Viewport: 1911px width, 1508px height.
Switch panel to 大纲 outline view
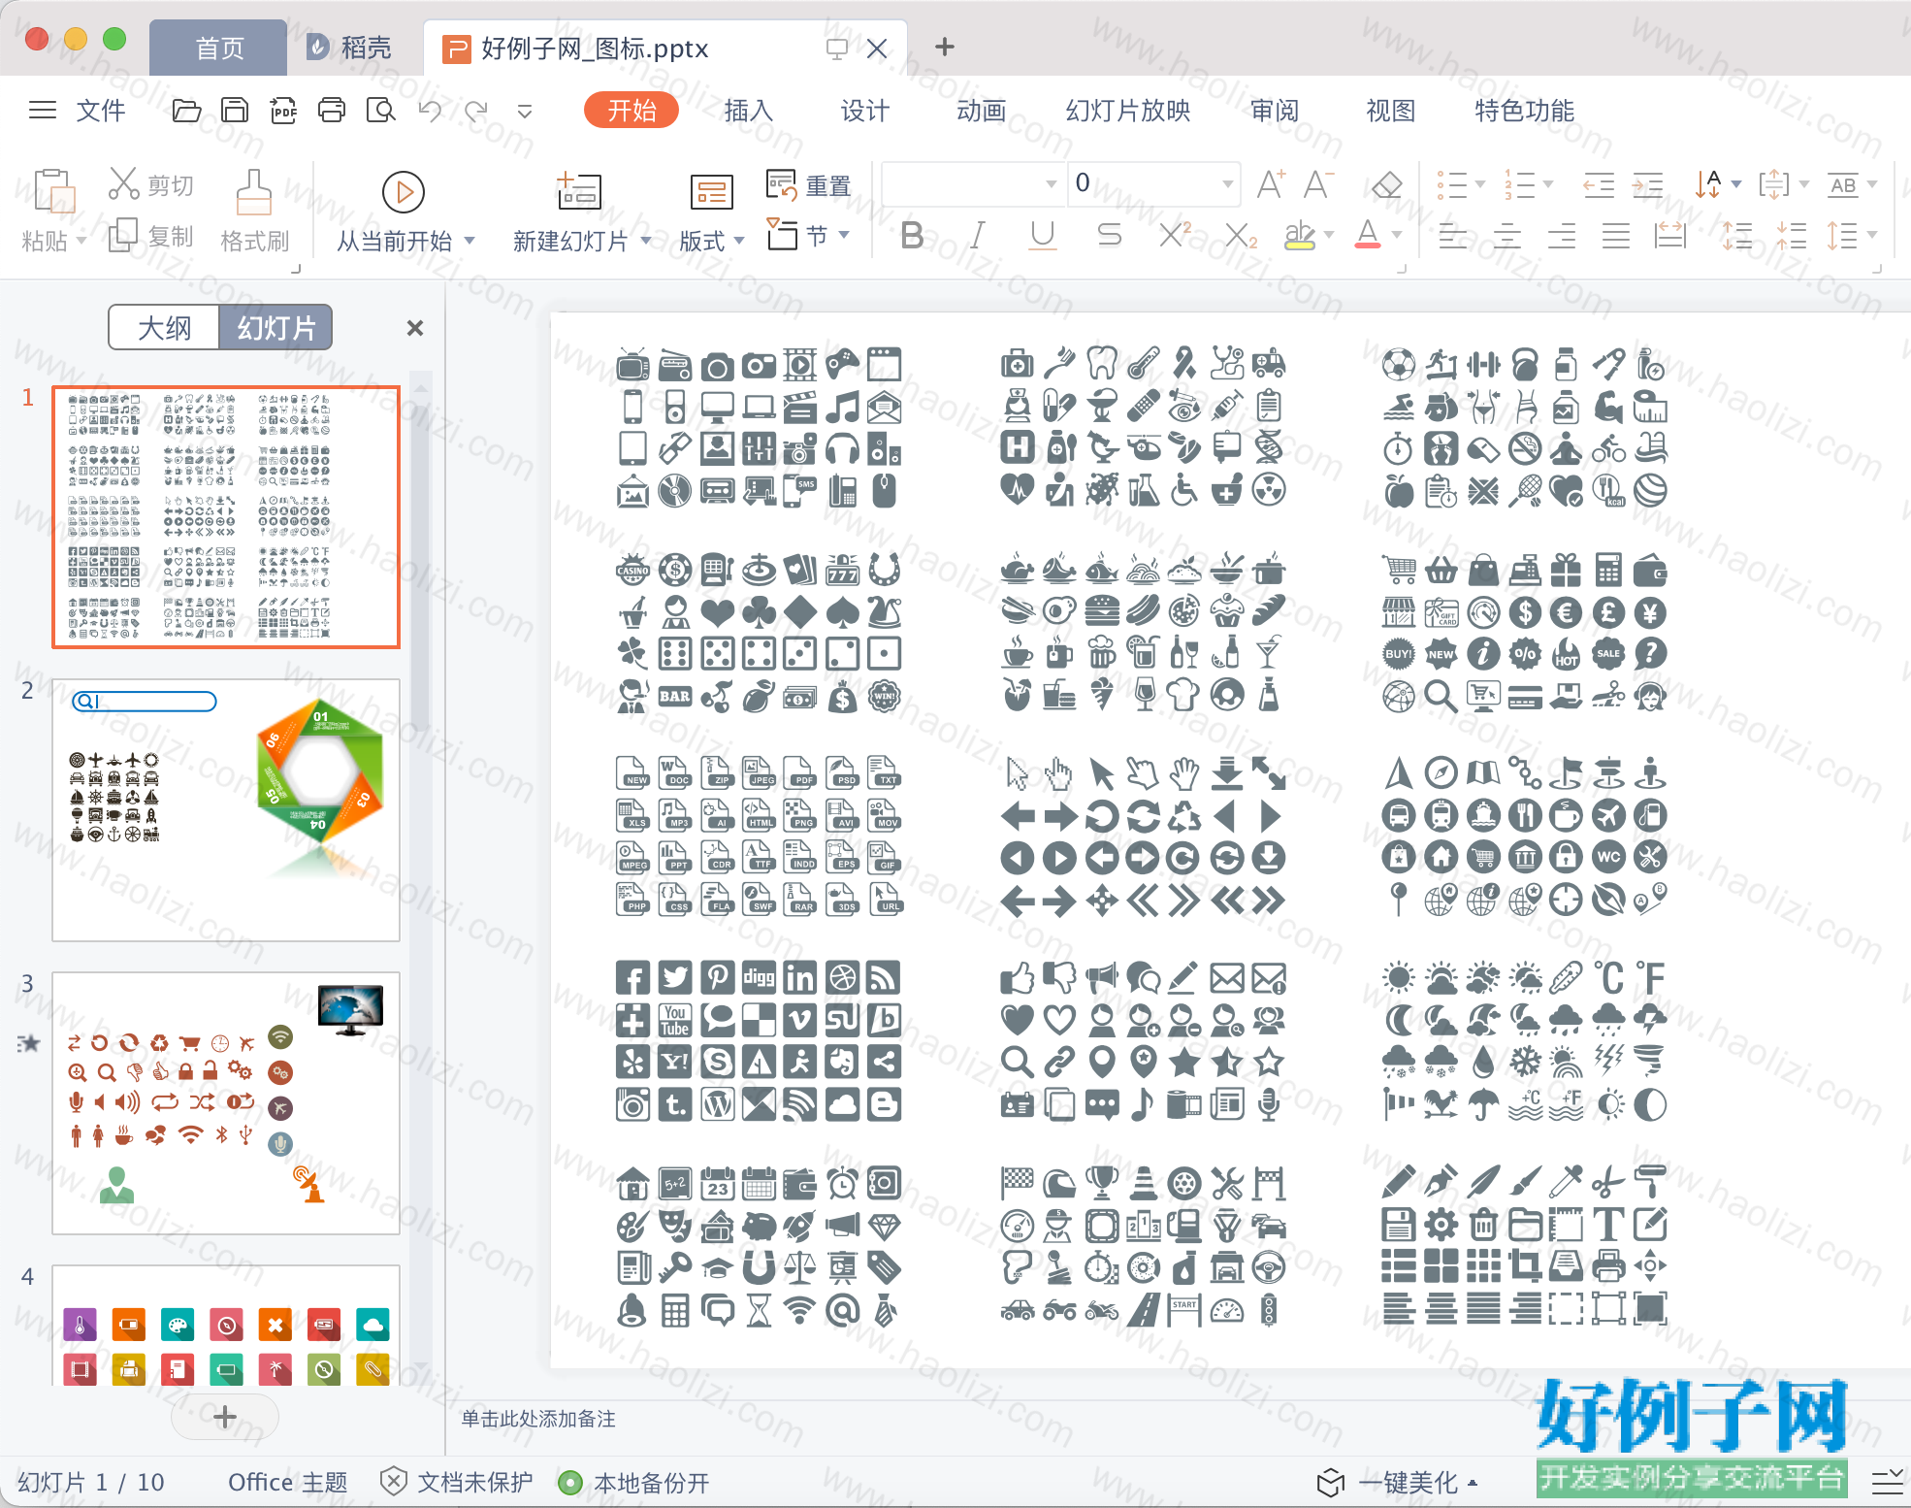(x=165, y=328)
